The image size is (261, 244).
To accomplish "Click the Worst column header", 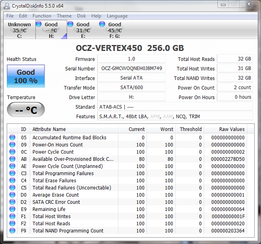I will click(x=161, y=129).
